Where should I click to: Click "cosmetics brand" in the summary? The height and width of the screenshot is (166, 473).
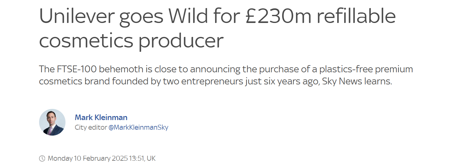coord(74,82)
